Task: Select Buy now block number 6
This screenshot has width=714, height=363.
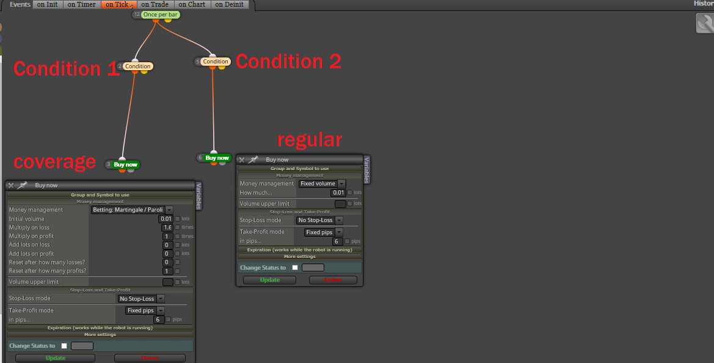Action: 217,158
